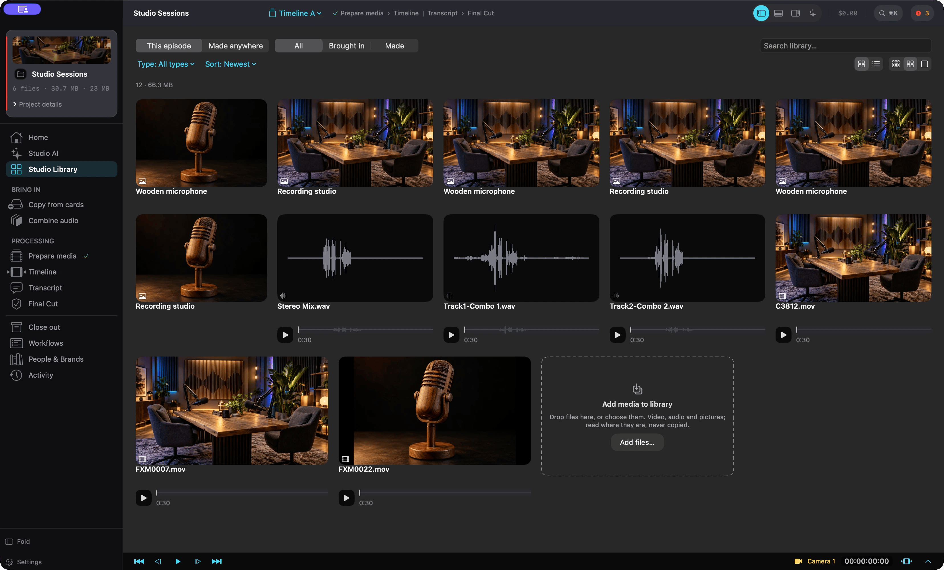Open the Type: All types filter
The height and width of the screenshot is (570, 944).
(166, 64)
